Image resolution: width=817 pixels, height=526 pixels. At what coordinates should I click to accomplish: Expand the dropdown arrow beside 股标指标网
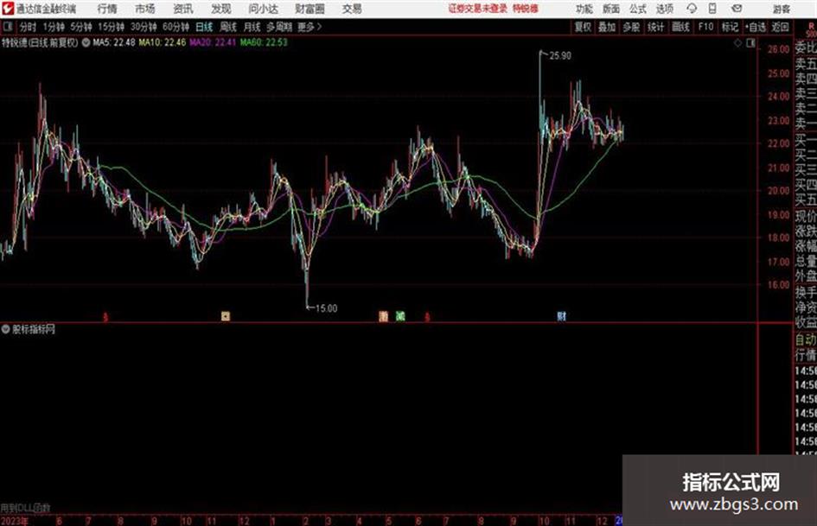(x=6, y=329)
